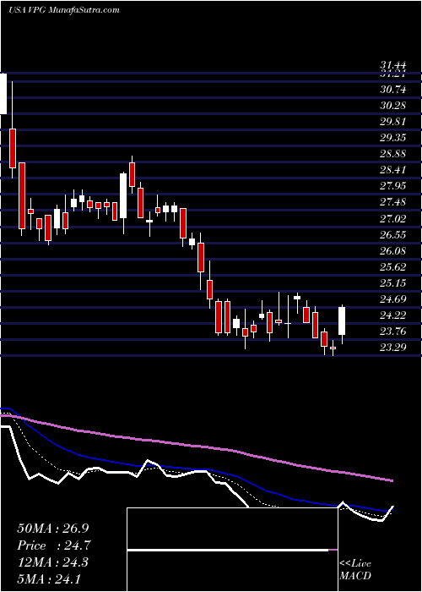The image size is (422, 592).
Task: Click the 23.29 price axis label
Action: point(393,348)
